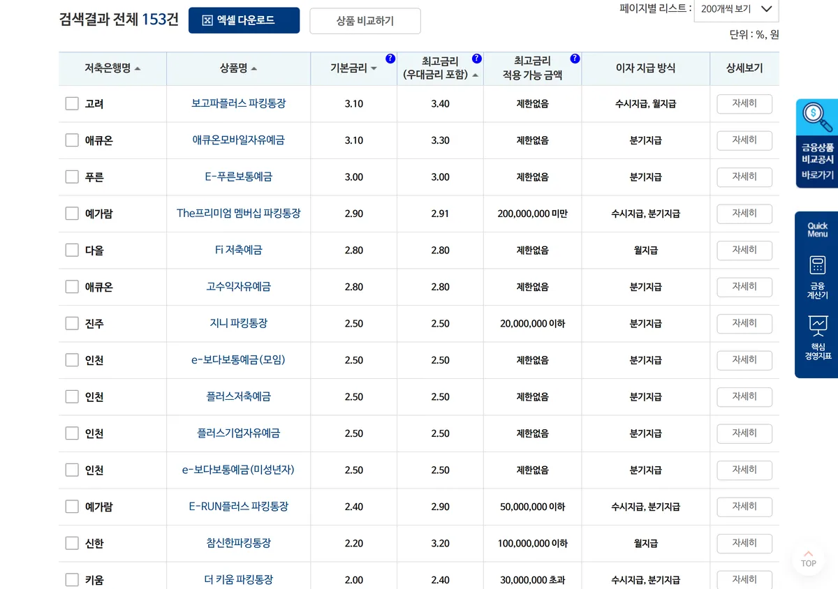Check the box for 플러스기업자유예금 row
The width and height of the screenshot is (838, 589).
pos(72,433)
